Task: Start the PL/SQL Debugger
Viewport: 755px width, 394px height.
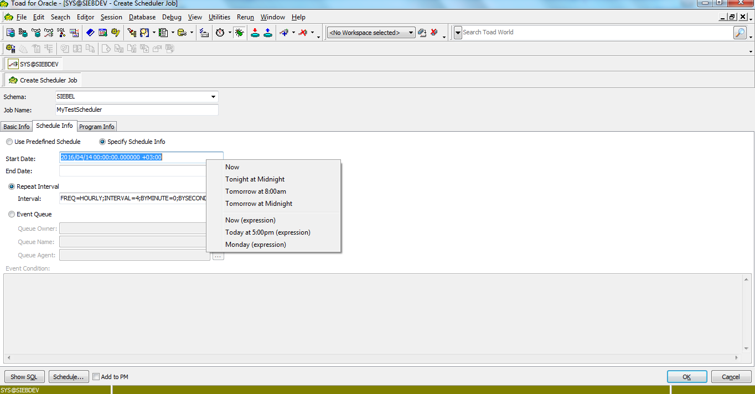Action: click(x=240, y=32)
